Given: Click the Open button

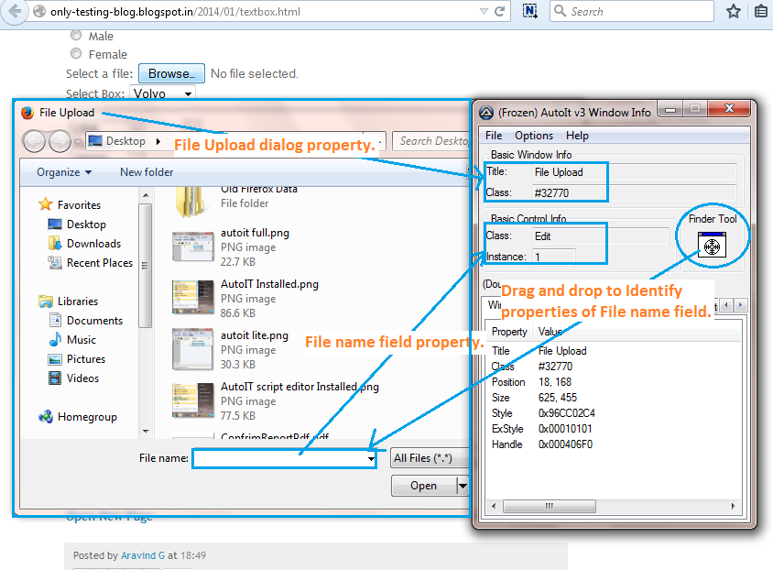Looking at the screenshot, I should [423, 486].
